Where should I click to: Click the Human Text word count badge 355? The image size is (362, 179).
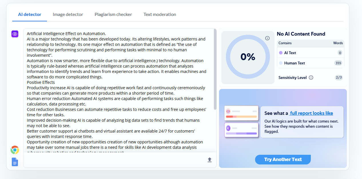pos(338,63)
